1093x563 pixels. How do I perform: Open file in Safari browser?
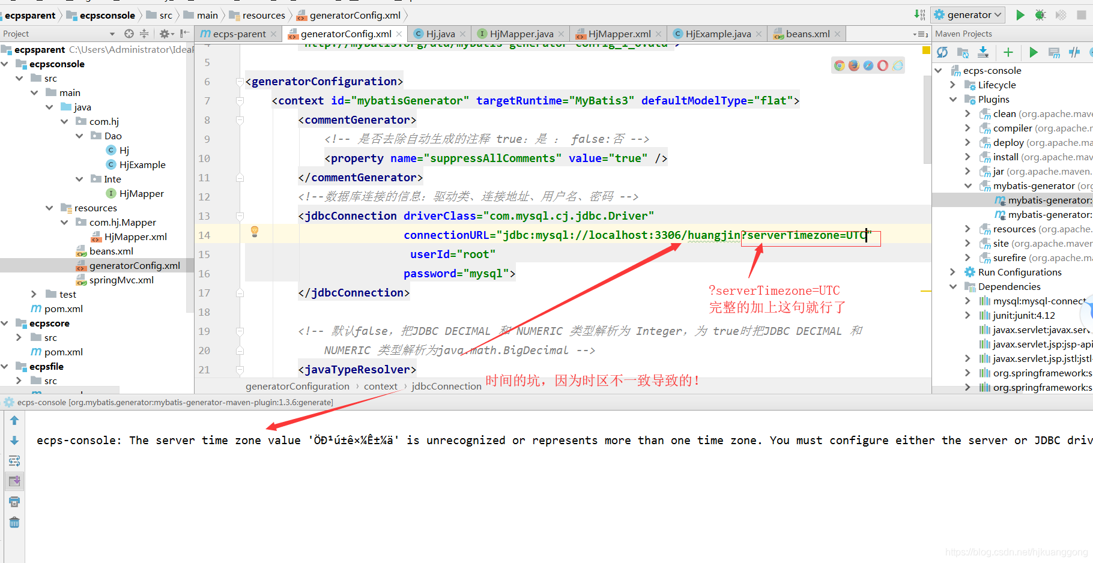coord(868,65)
